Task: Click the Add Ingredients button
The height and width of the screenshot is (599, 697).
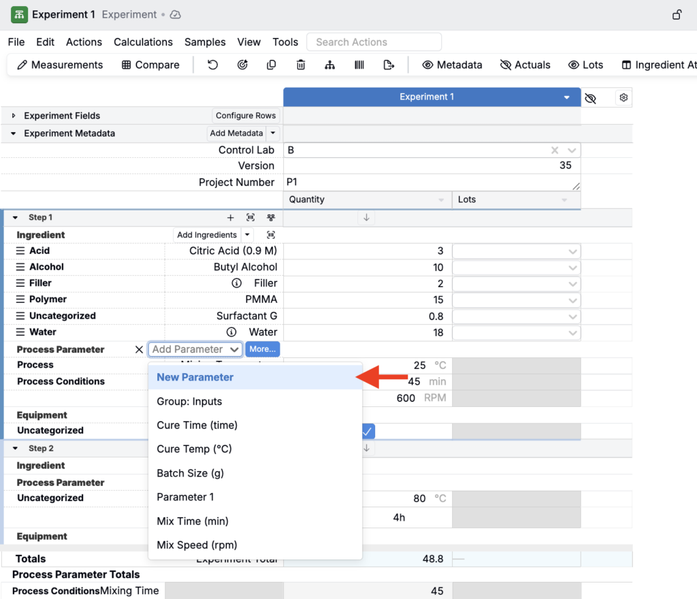Action: pos(207,235)
